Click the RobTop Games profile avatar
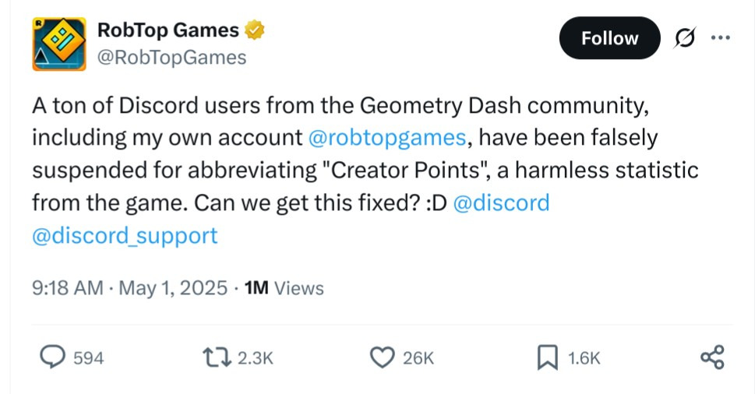The image size is (755, 394). 59,44
